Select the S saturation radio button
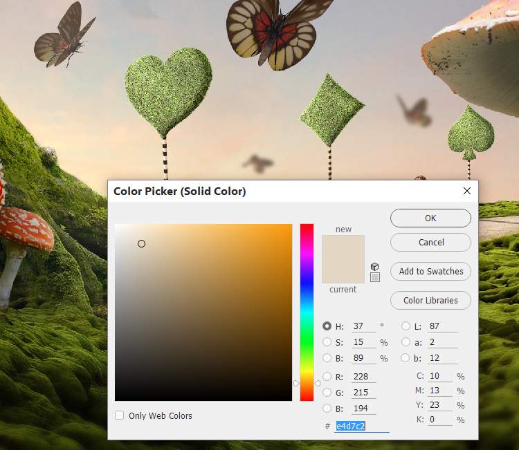Image resolution: width=519 pixels, height=450 pixels. tap(327, 342)
